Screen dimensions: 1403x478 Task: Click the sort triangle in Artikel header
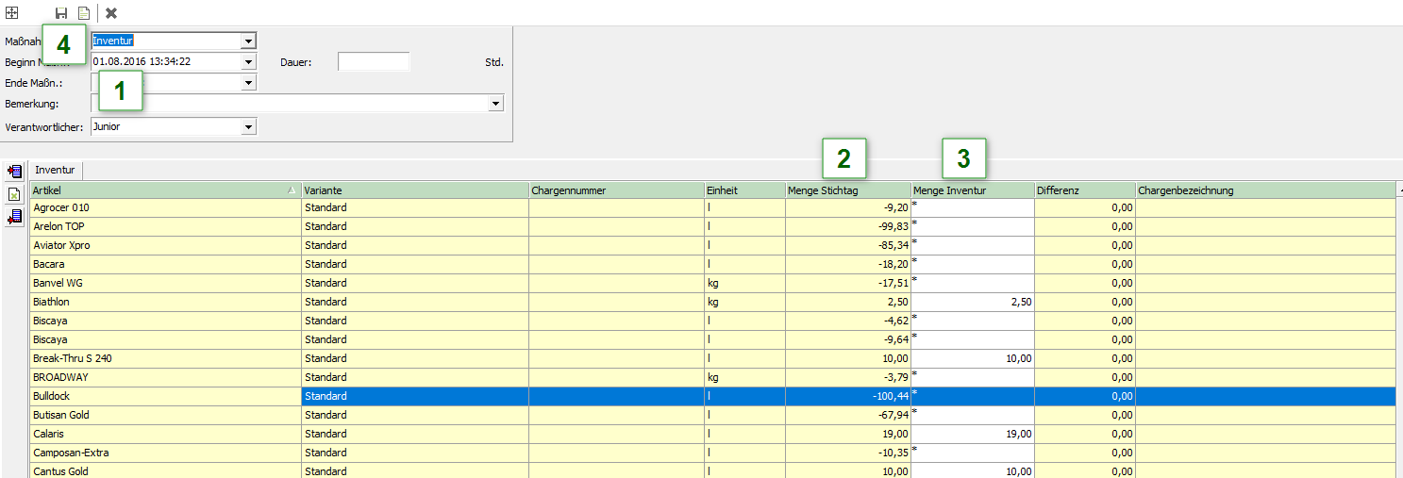[x=292, y=190]
